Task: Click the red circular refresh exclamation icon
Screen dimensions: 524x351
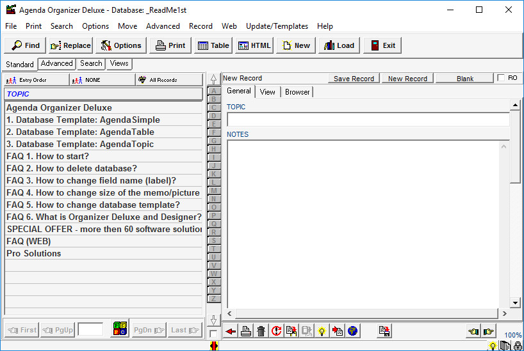Action: pos(276,331)
